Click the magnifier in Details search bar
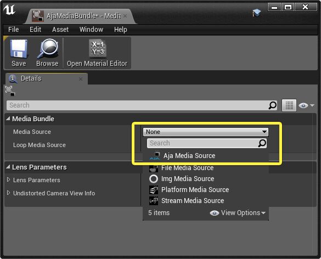 [273, 105]
